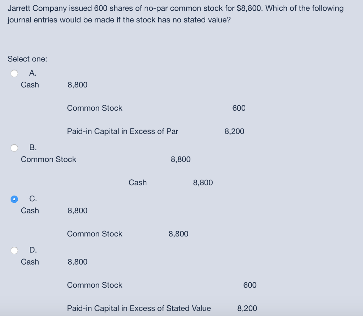This screenshot has height=316, width=363.
Task: Click the option B label
Action: [x=32, y=147]
